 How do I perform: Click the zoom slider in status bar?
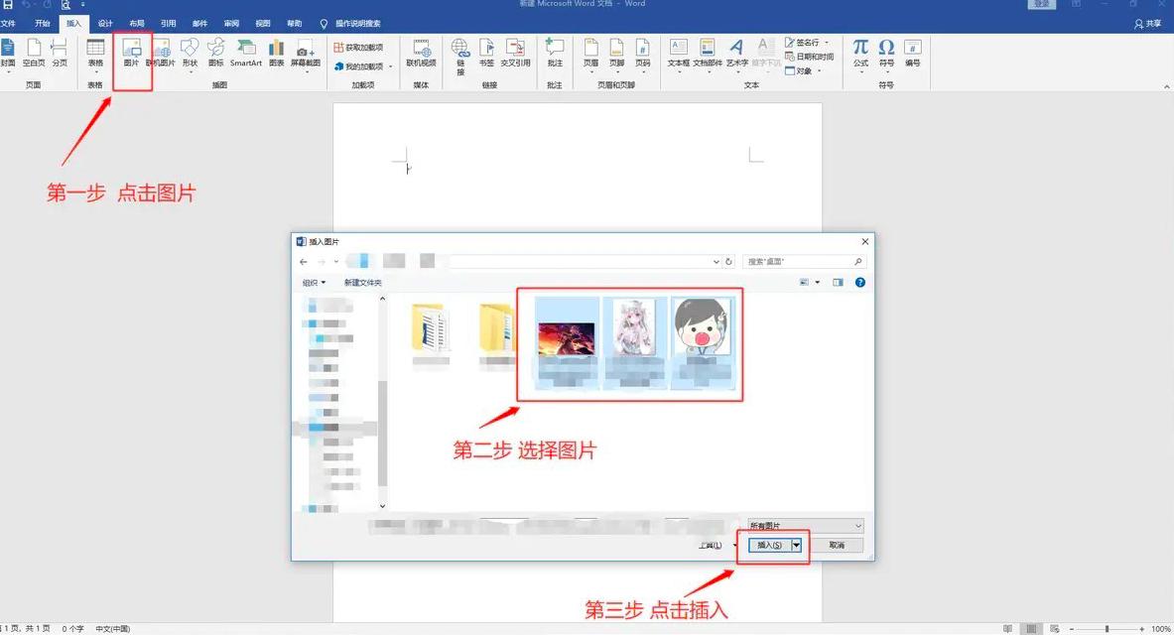point(1107,629)
